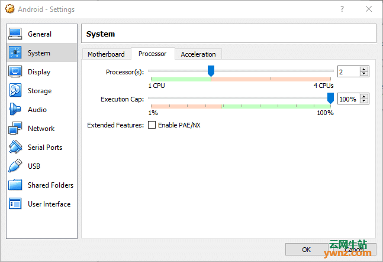Click the USB plug icon
The image size is (383, 262).
(x=15, y=166)
